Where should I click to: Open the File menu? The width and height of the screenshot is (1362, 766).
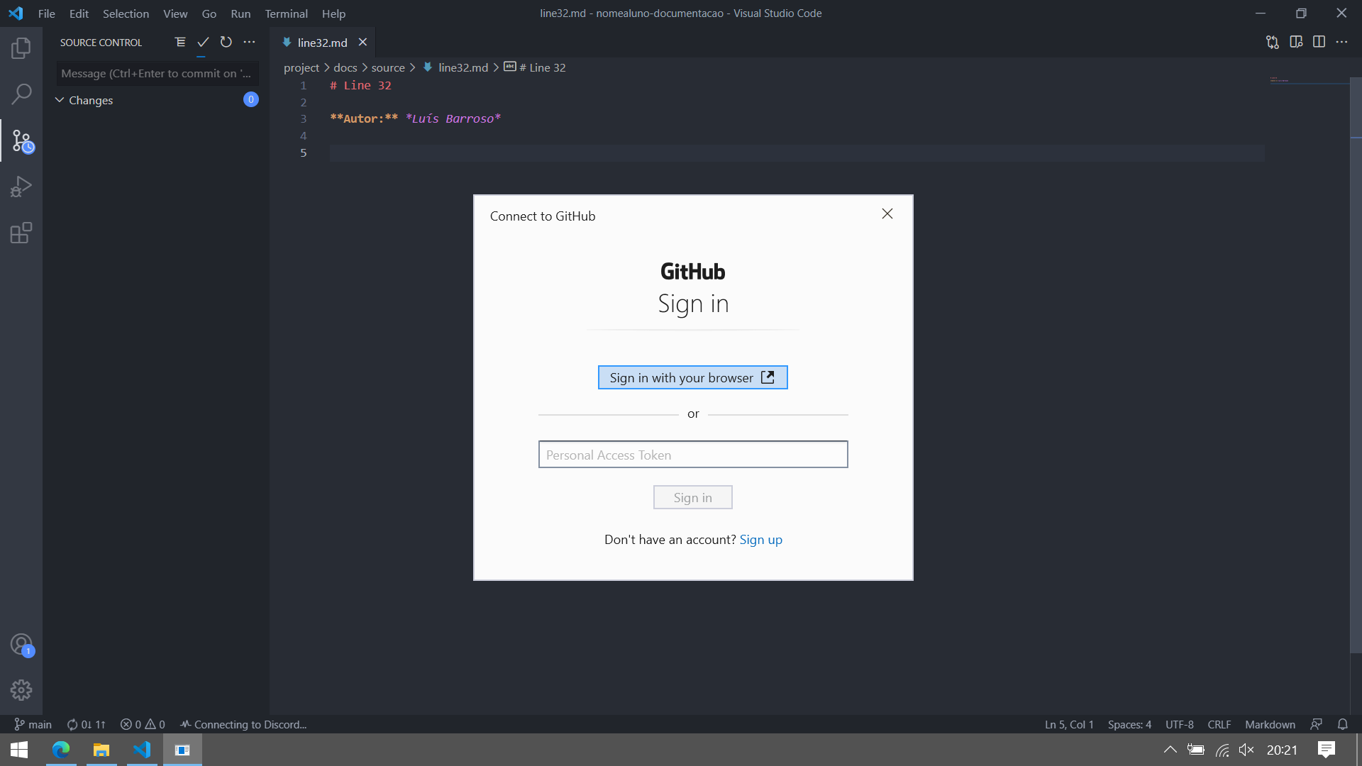pos(47,13)
